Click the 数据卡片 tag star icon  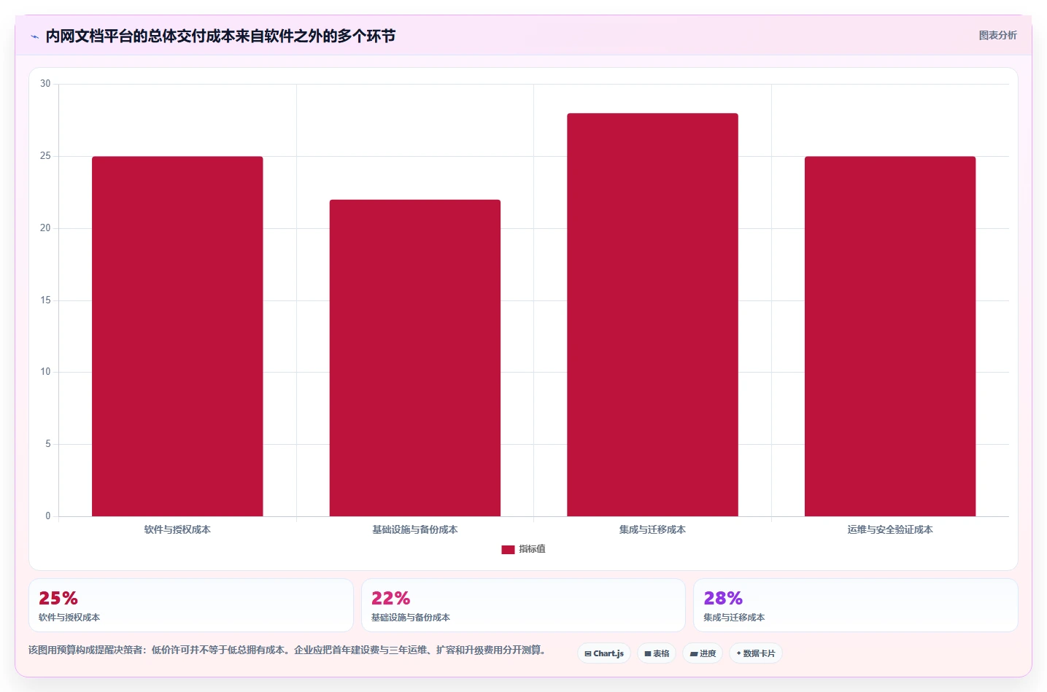pos(738,653)
